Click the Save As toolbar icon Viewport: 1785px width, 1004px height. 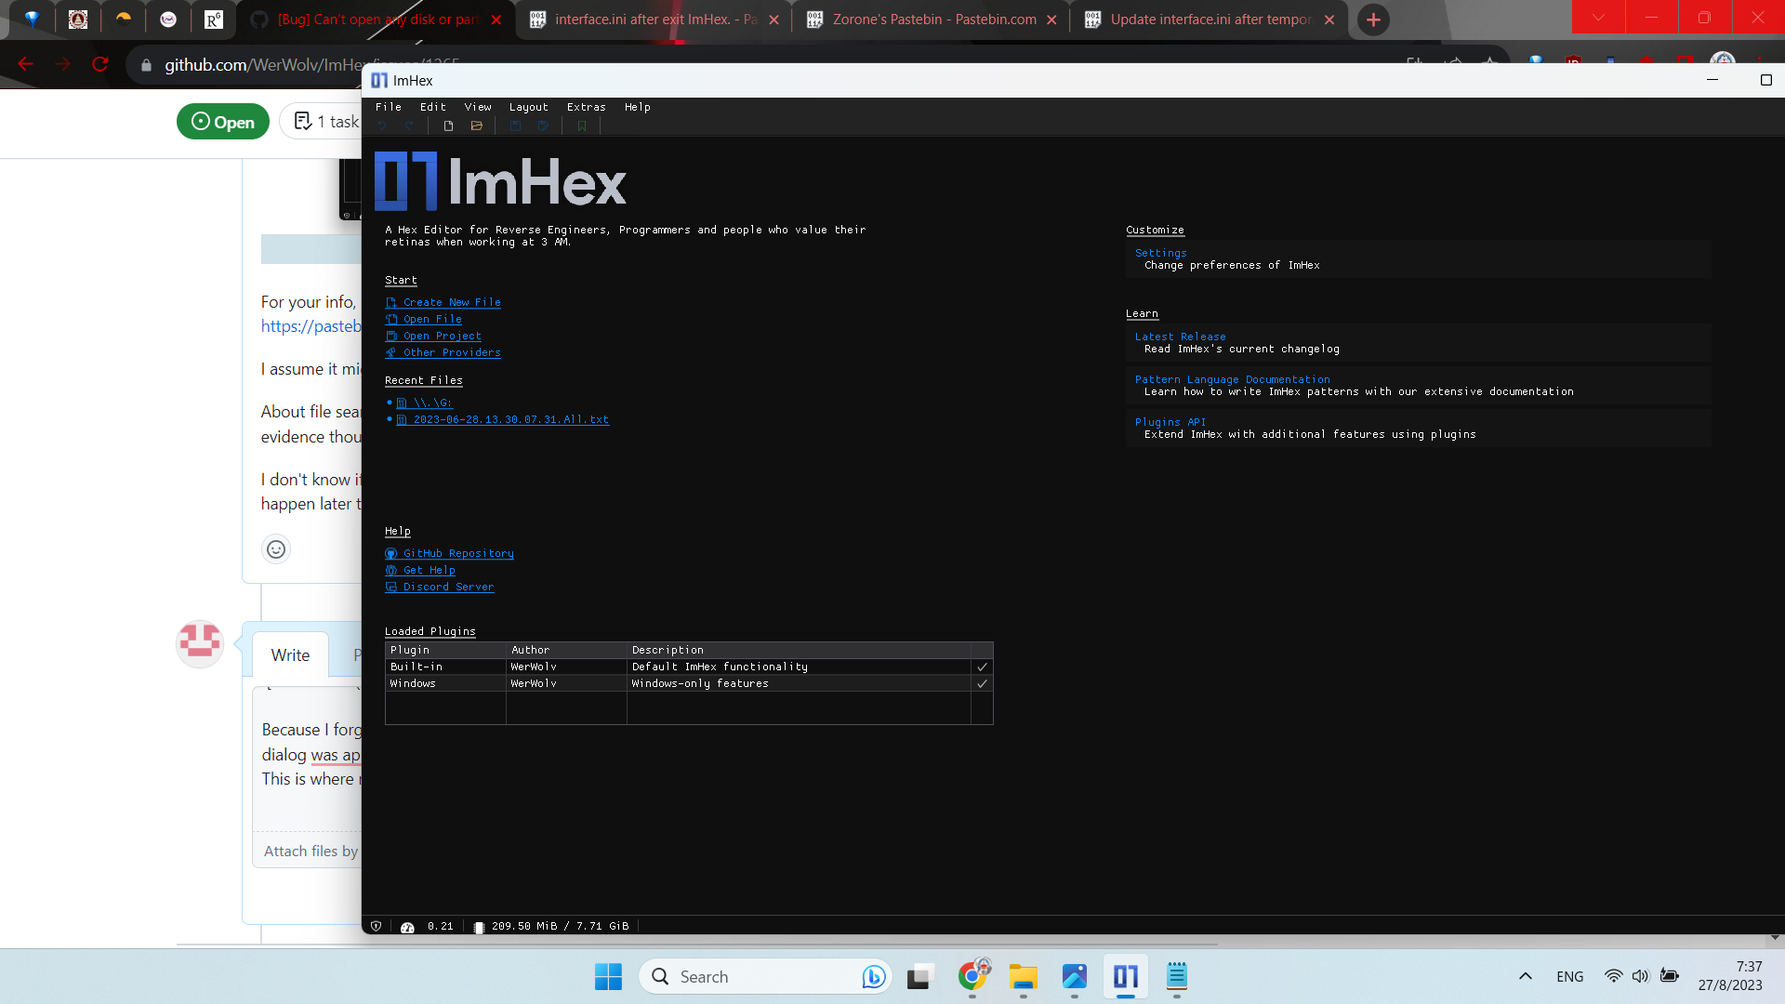[x=543, y=125]
